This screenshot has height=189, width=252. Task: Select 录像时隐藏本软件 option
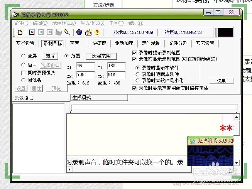point(137,74)
